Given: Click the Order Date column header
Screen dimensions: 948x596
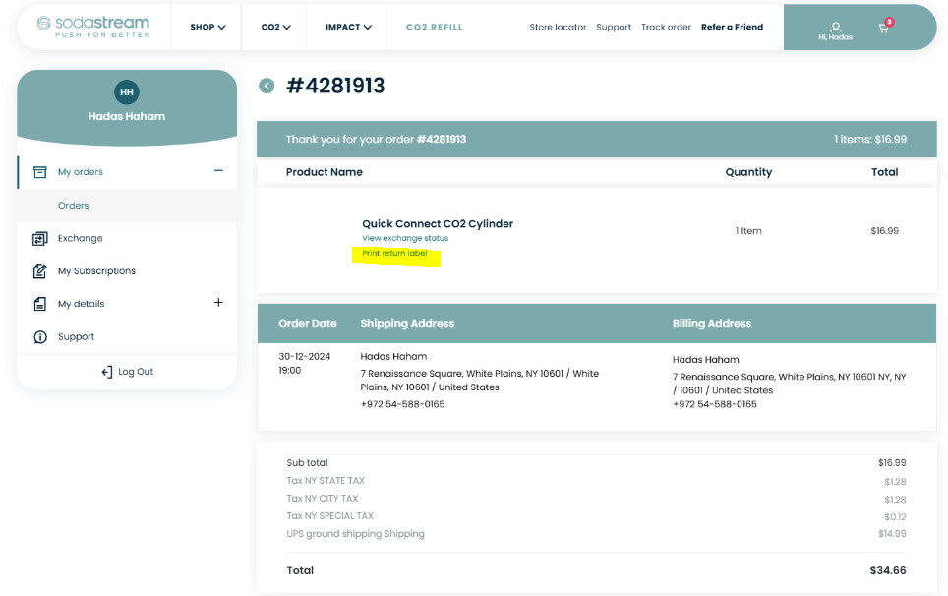Looking at the screenshot, I should click(307, 324).
